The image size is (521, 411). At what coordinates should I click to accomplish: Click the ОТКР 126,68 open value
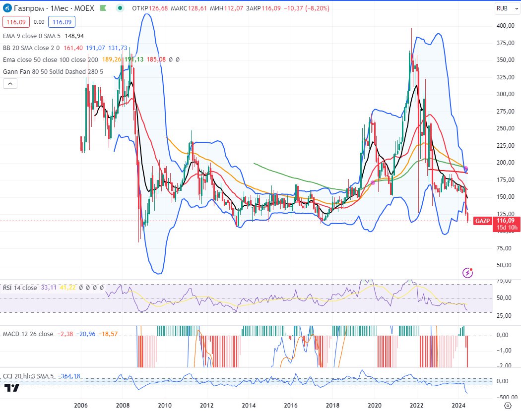[x=150, y=8]
